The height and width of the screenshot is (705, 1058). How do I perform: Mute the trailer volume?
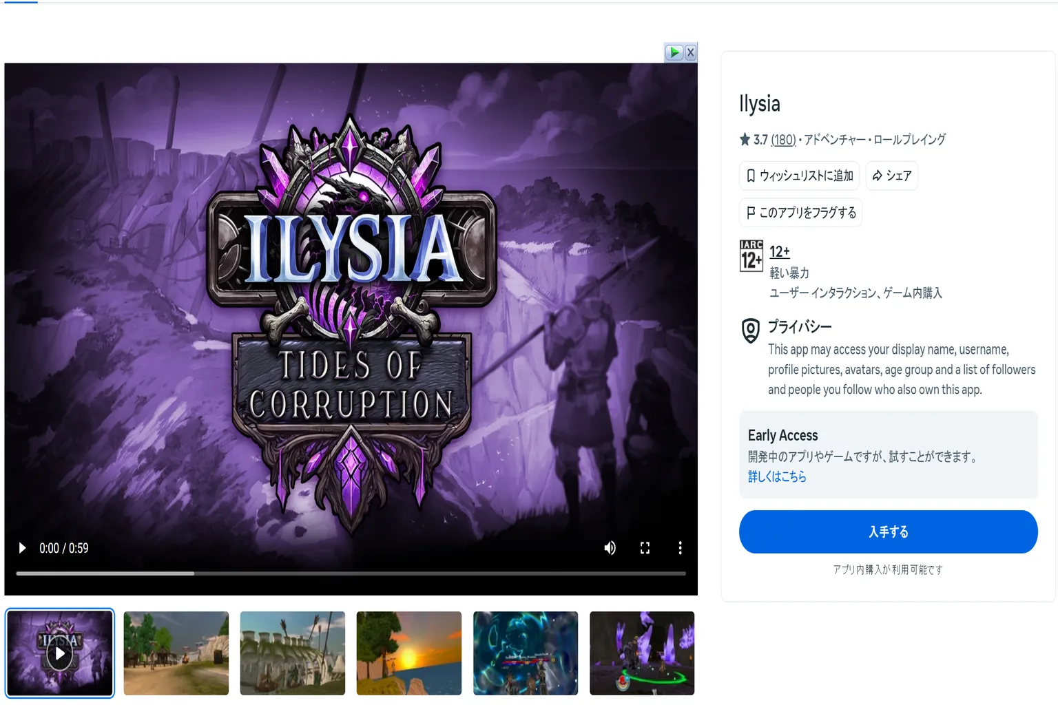(610, 548)
